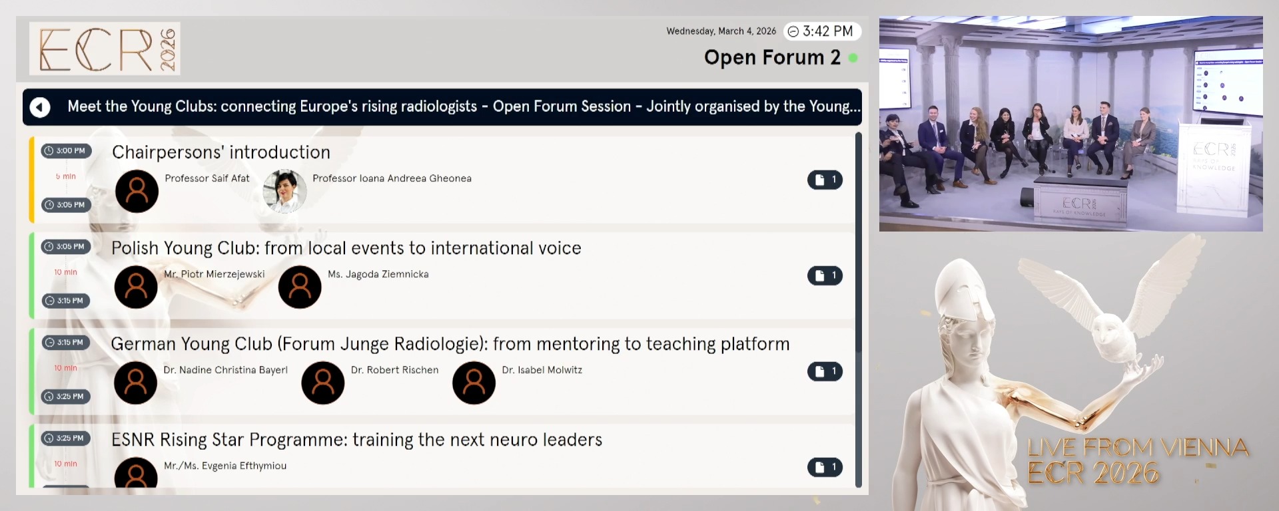Open Polish Young Club talk title
Screen dimensions: 1279x511
coord(346,248)
